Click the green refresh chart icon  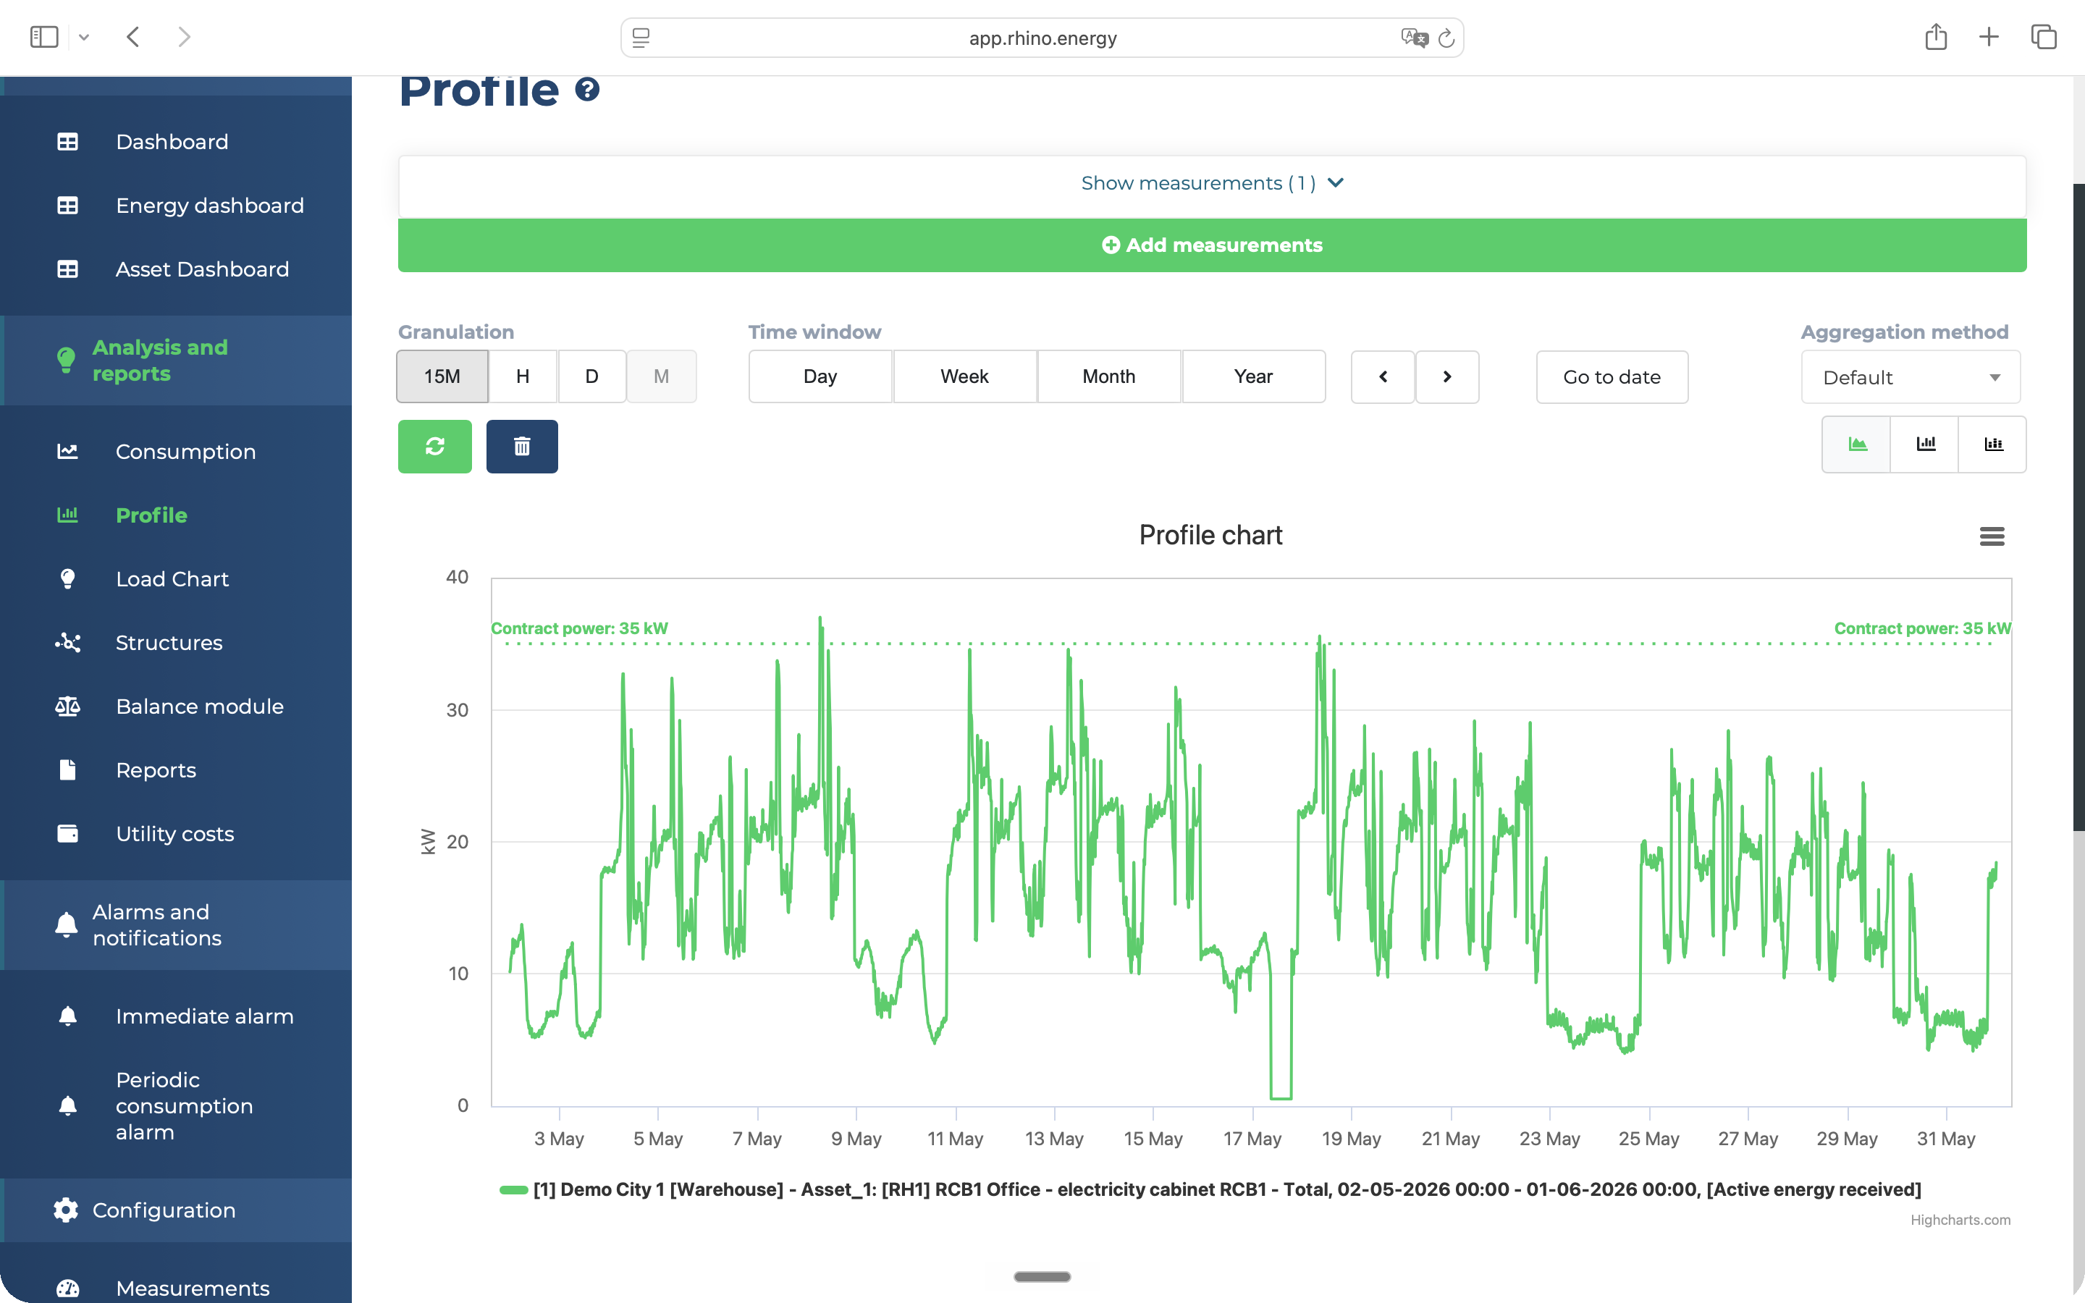(434, 447)
